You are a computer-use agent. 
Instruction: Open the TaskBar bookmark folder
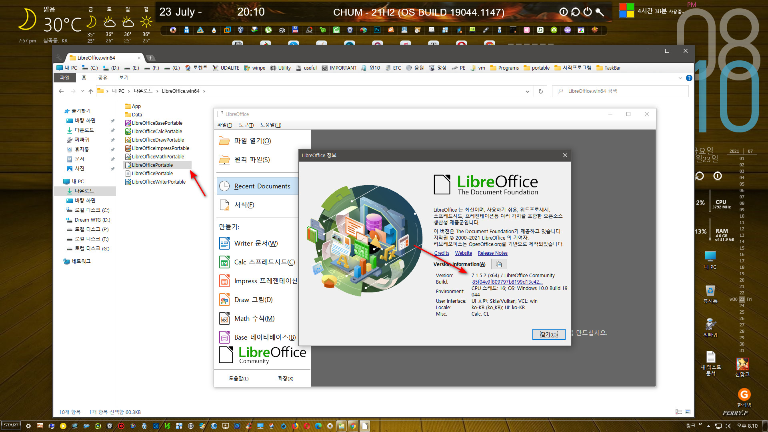608,68
